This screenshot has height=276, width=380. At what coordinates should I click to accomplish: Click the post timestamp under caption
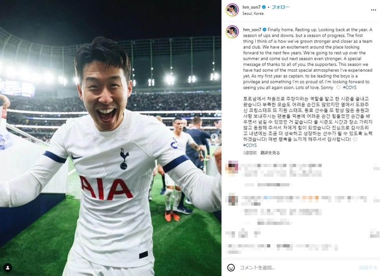[250, 153]
